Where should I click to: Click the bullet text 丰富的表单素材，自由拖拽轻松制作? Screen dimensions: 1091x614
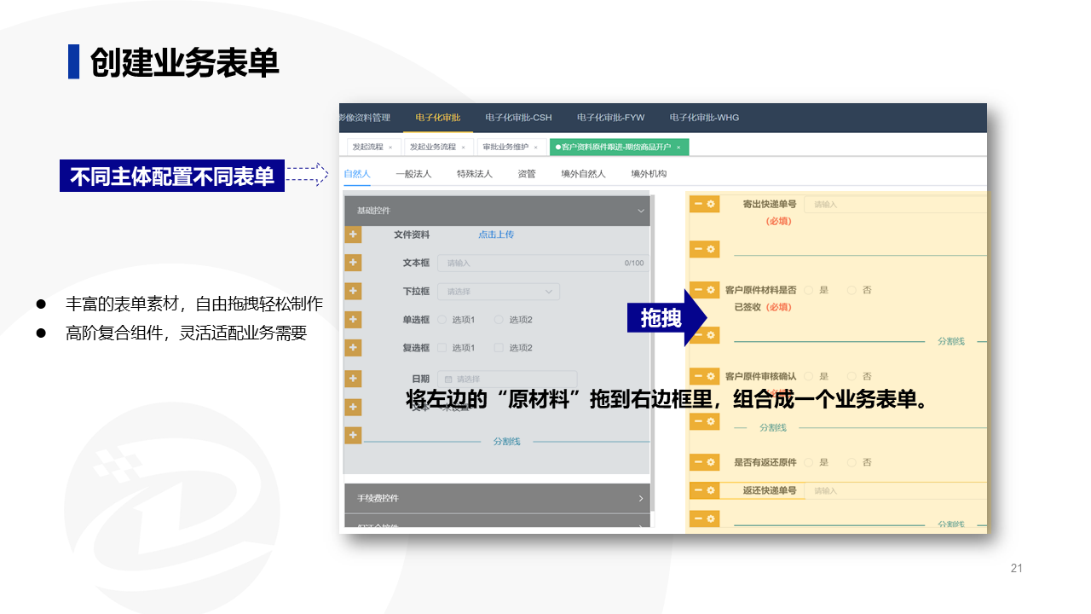point(194,304)
